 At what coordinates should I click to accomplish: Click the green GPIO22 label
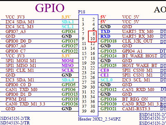(70, 51)
